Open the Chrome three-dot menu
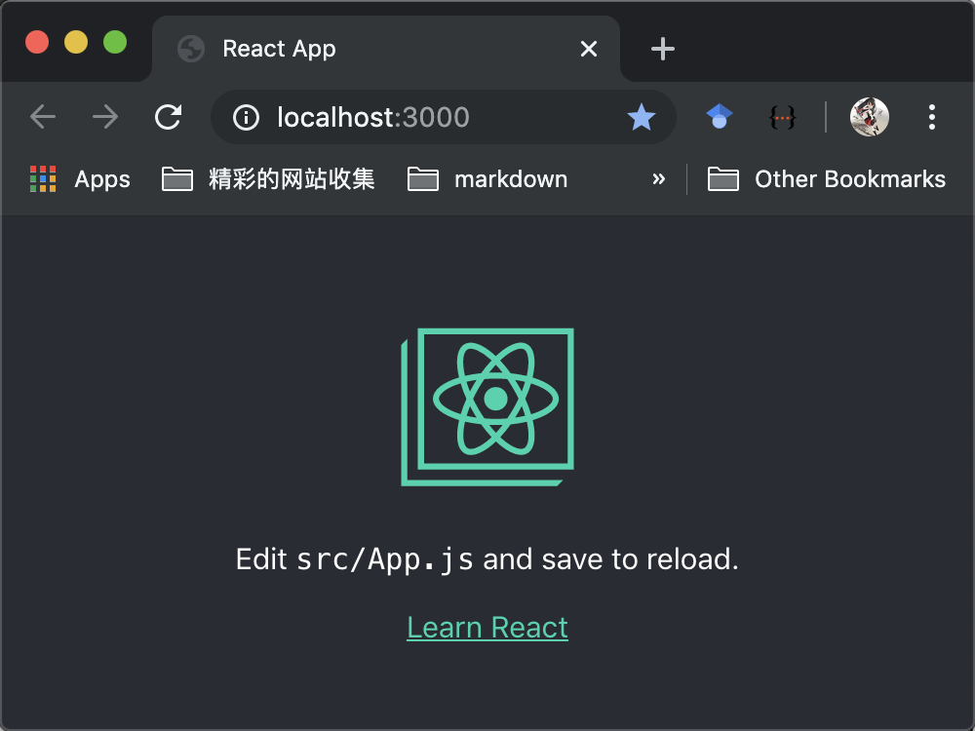 click(932, 118)
